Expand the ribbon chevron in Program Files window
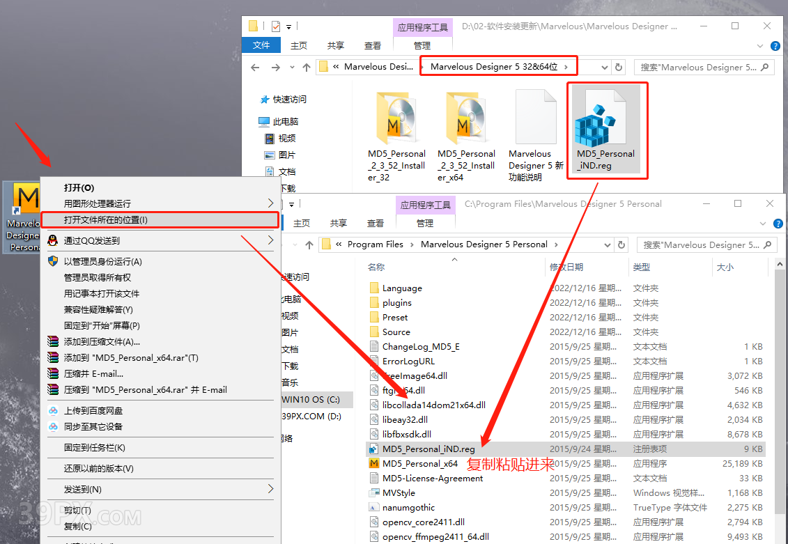This screenshot has width=788, height=544. (x=763, y=224)
